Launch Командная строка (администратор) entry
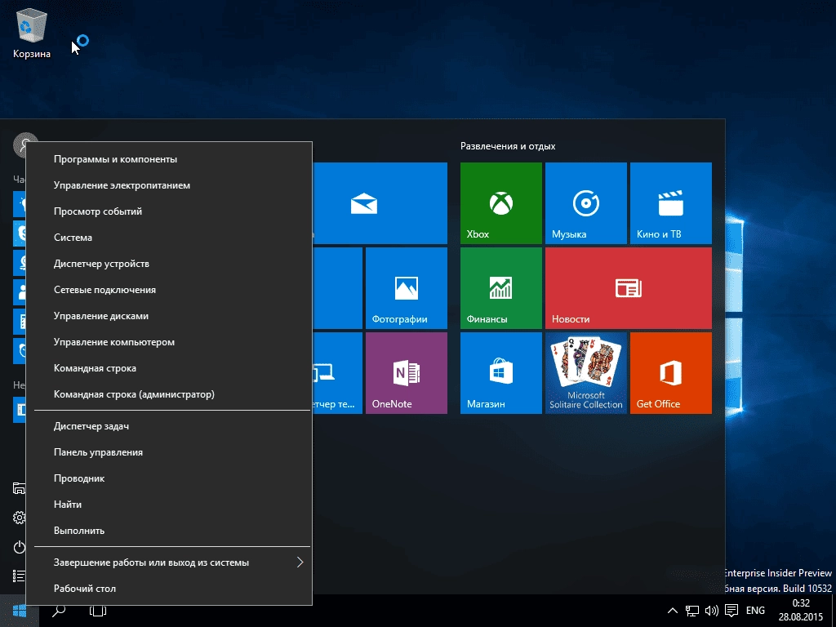This screenshot has height=627, width=836. [x=168, y=394]
